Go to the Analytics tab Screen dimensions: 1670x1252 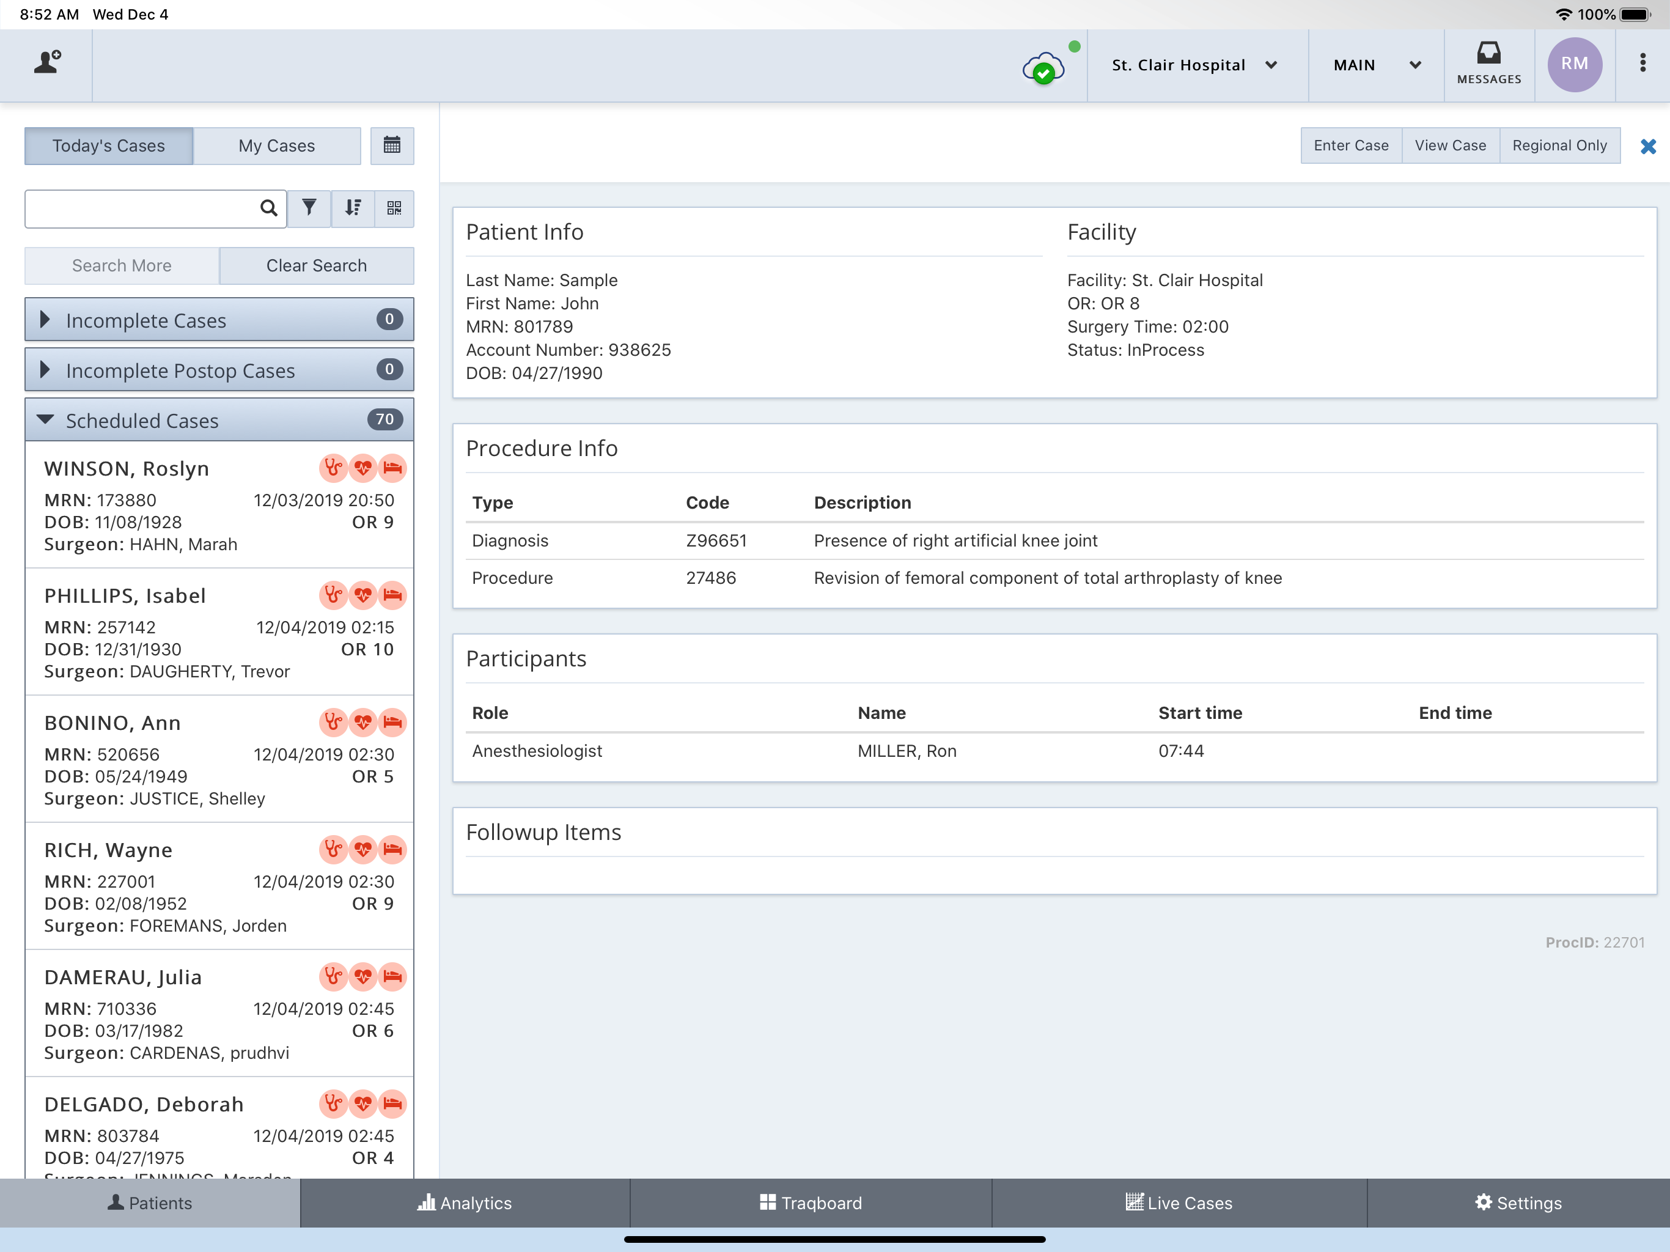[465, 1203]
